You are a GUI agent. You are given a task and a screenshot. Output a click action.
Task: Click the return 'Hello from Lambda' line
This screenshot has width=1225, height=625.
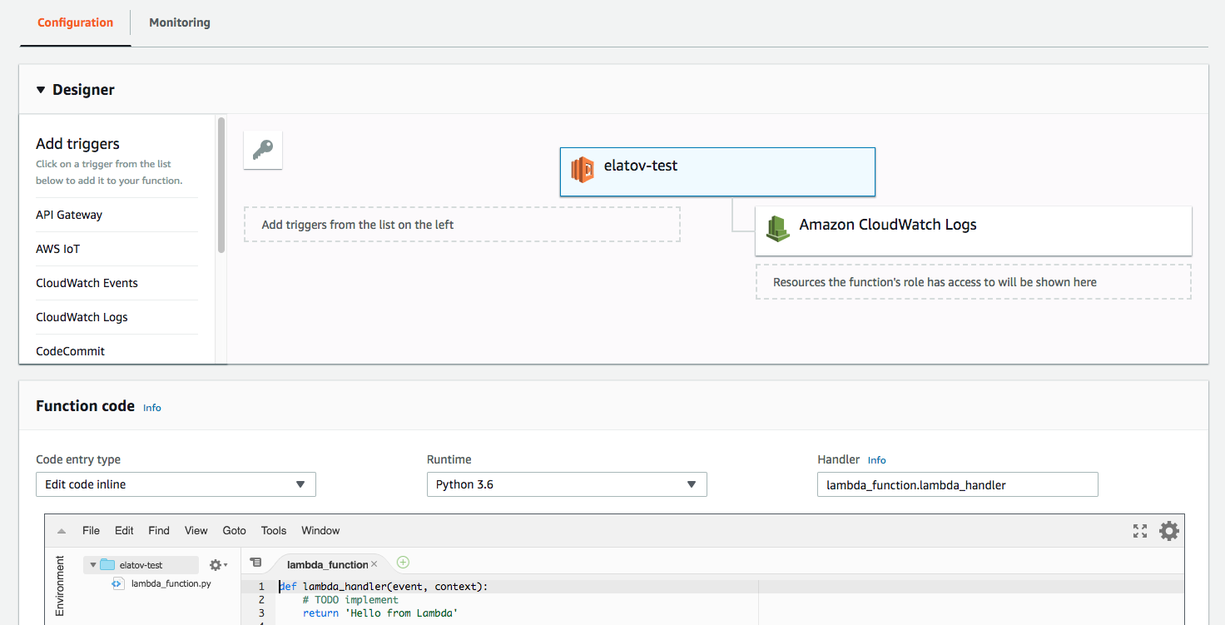[x=380, y=613]
